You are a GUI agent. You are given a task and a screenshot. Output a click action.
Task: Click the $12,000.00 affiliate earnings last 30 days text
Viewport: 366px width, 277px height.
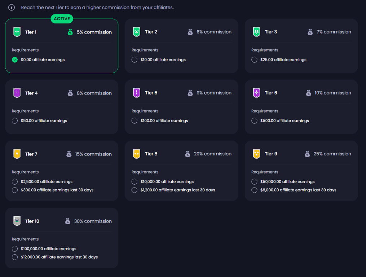[x=59, y=257]
